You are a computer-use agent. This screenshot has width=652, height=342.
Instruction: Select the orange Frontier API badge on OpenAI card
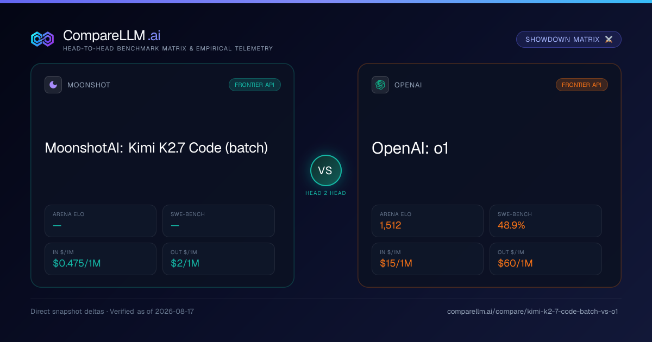point(582,85)
